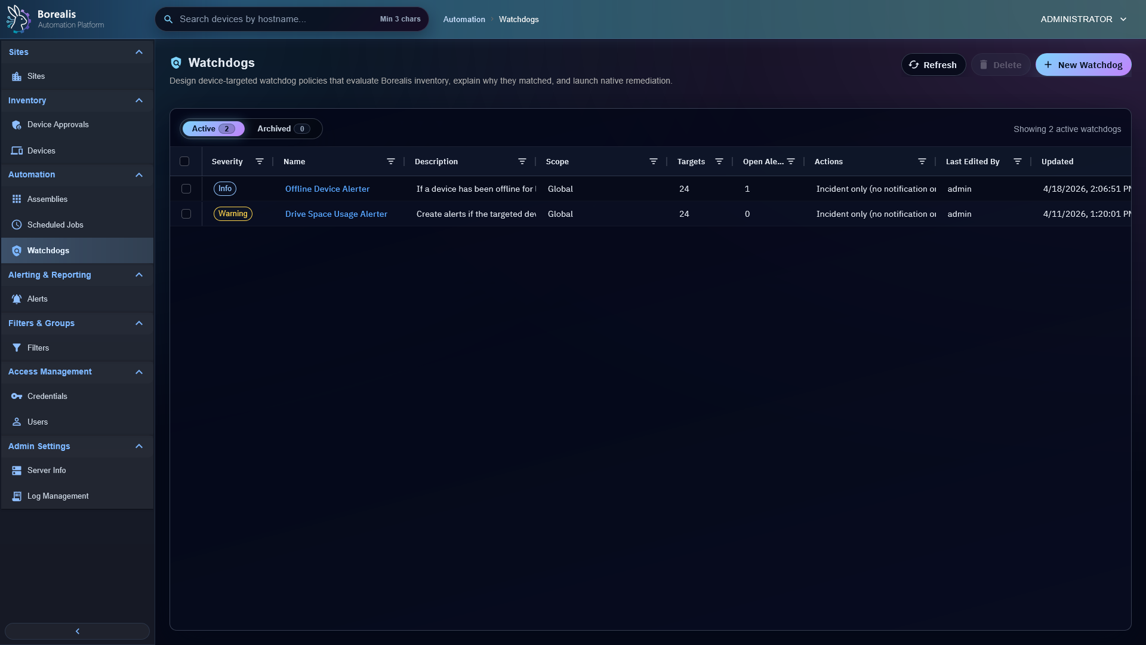The width and height of the screenshot is (1146, 645).
Task: Collapse sidebar with the left arrow
Action: tap(77, 631)
